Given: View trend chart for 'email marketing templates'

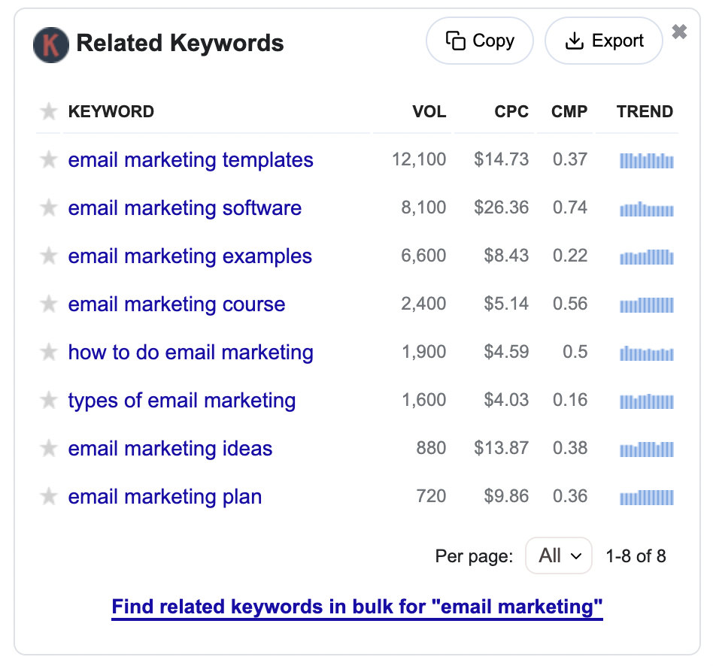Looking at the screenshot, I should point(646,160).
